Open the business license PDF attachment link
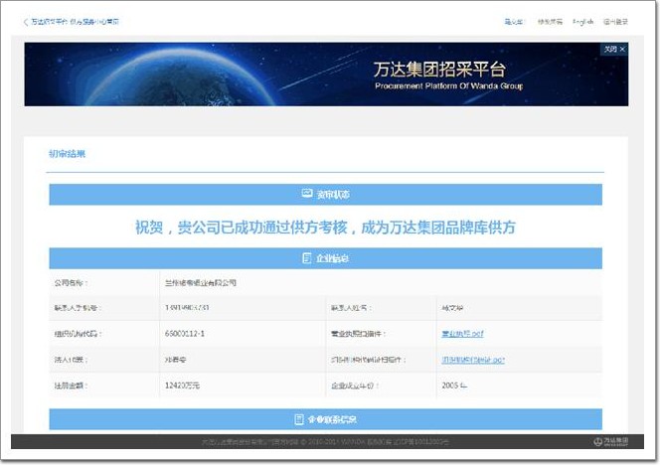Viewport: 660px width, 465px height. [x=462, y=334]
